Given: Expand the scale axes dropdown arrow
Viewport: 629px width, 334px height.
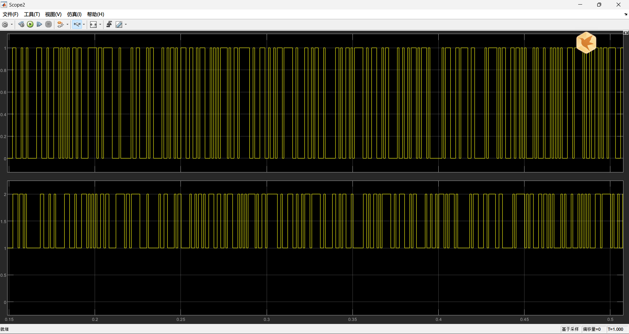Looking at the screenshot, I should click(x=100, y=25).
